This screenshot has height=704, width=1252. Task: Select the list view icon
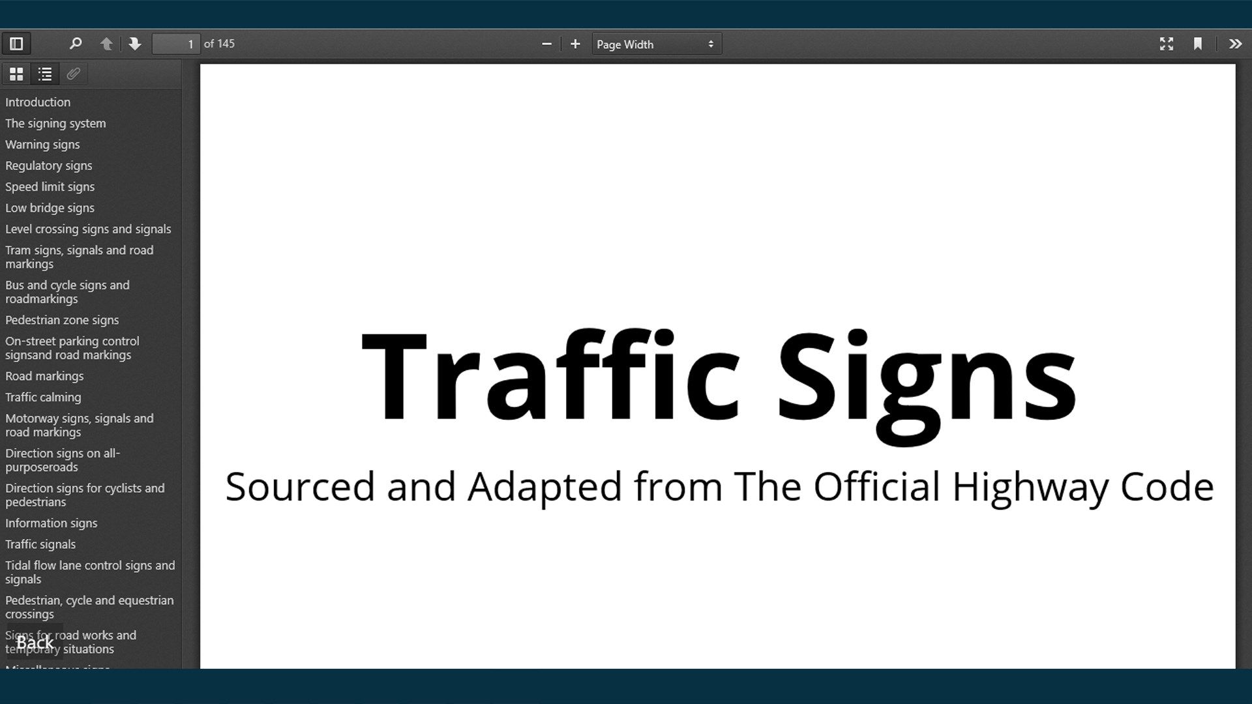[45, 74]
